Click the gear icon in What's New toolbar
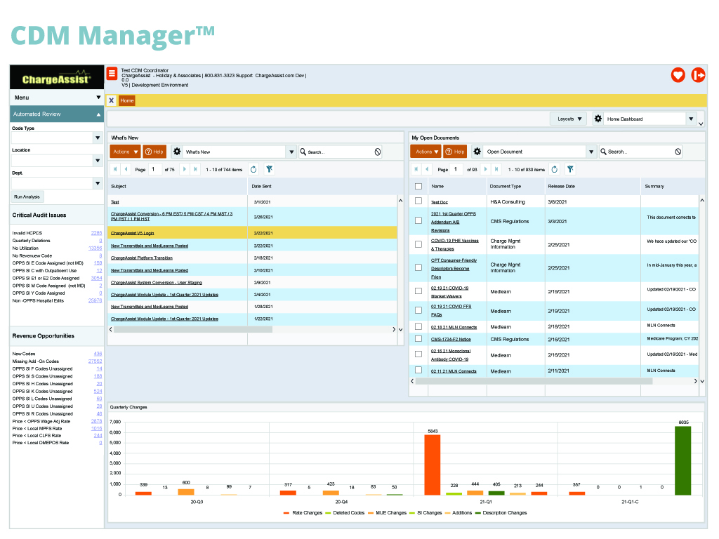Screen dimensions: 719x539 [177, 152]
